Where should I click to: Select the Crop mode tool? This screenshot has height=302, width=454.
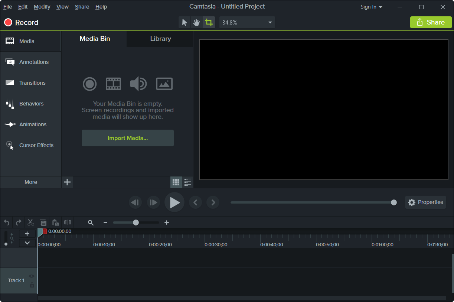[x=209, y=22]
